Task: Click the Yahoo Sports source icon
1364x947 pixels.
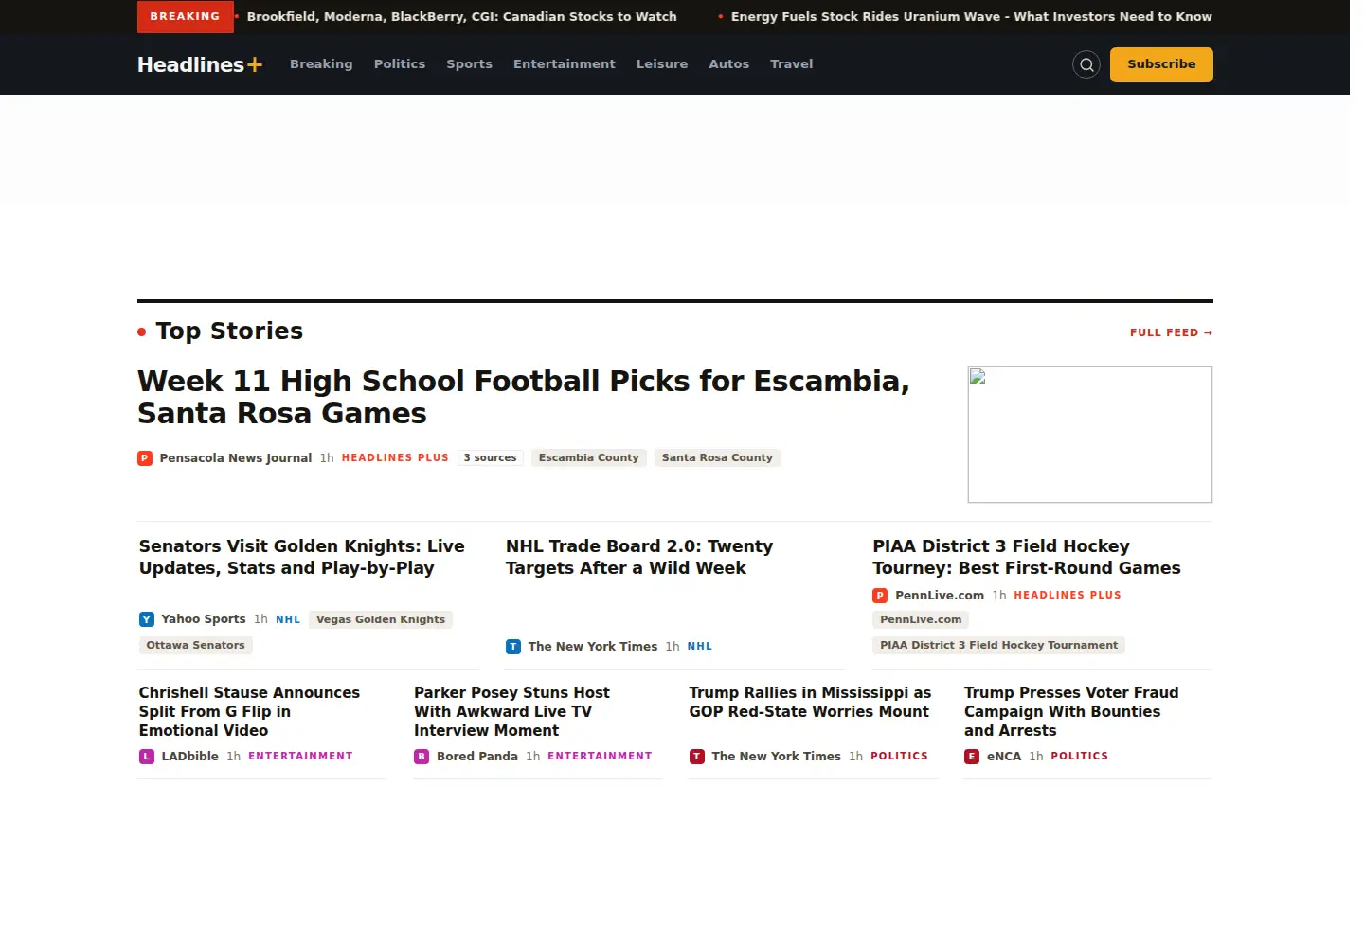Action: 147,619
